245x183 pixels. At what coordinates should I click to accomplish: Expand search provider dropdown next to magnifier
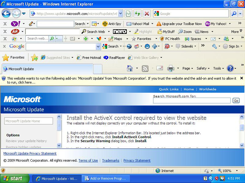pyautogui.click(x=240, y=14)
